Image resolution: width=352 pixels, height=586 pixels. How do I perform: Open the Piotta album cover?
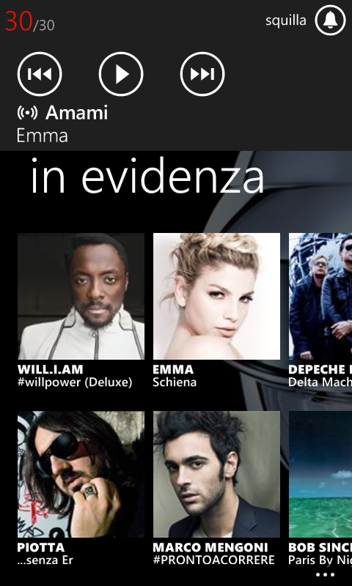(x=81, y=474)
